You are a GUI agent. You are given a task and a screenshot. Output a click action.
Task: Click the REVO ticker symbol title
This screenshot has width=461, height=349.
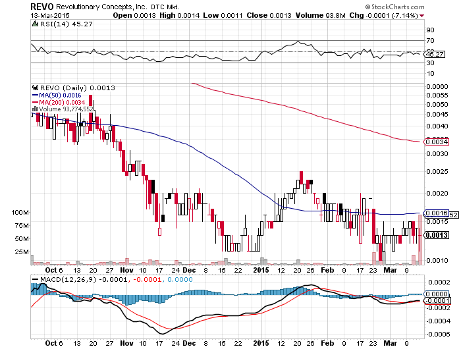[x=42, y=7]
